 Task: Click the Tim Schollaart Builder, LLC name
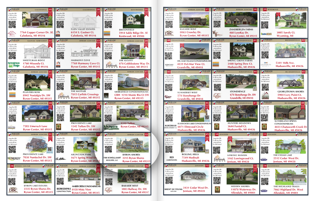pyautogui.click(x=112, y=159)
